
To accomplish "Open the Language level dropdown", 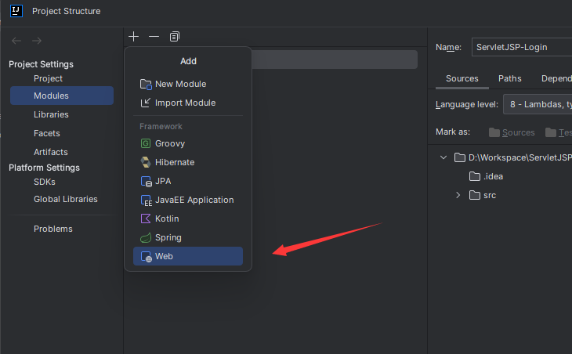I will click(538, 104).
